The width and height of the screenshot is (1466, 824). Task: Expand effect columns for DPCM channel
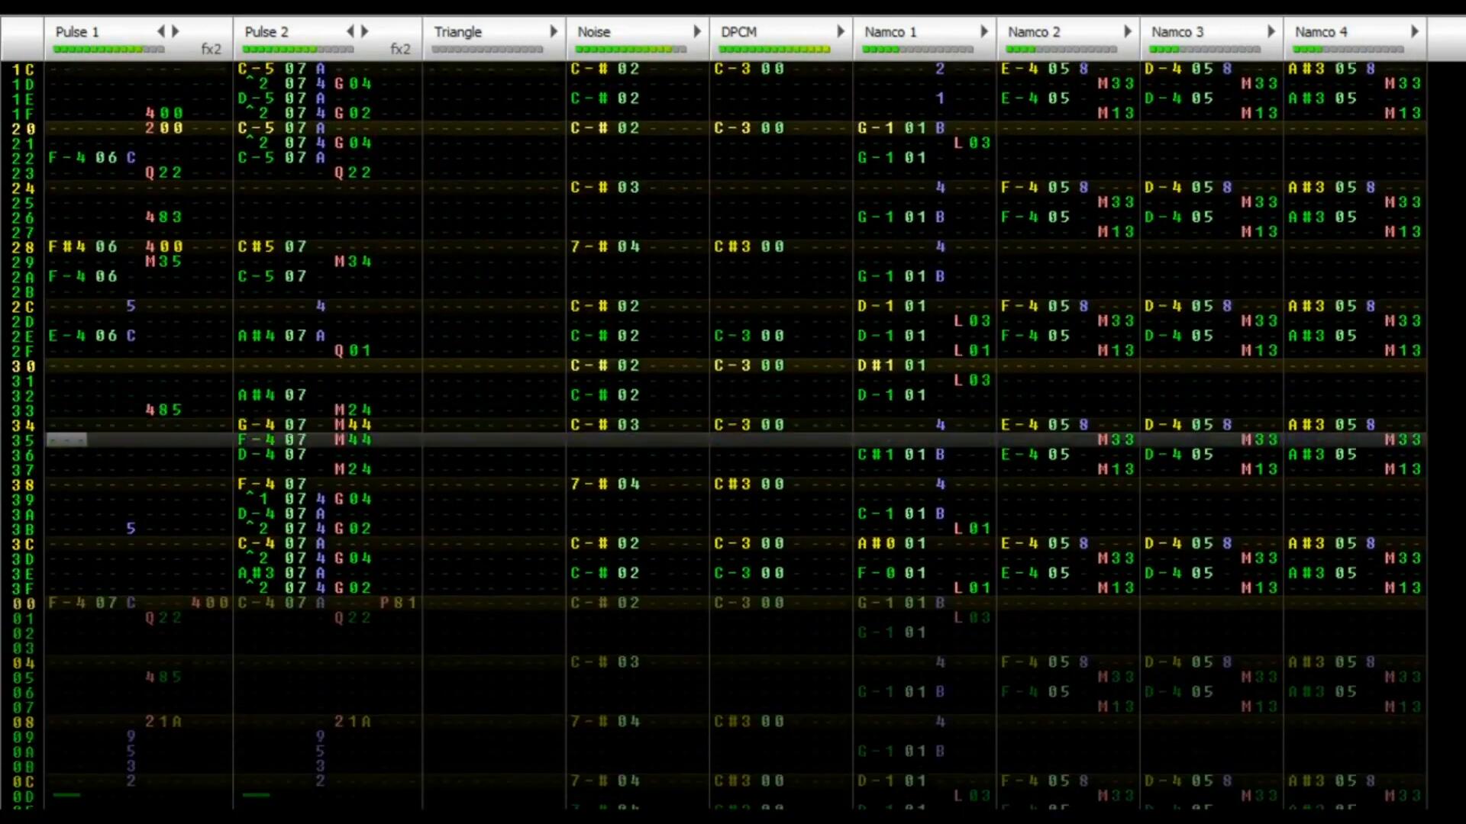tap(841, 31)
